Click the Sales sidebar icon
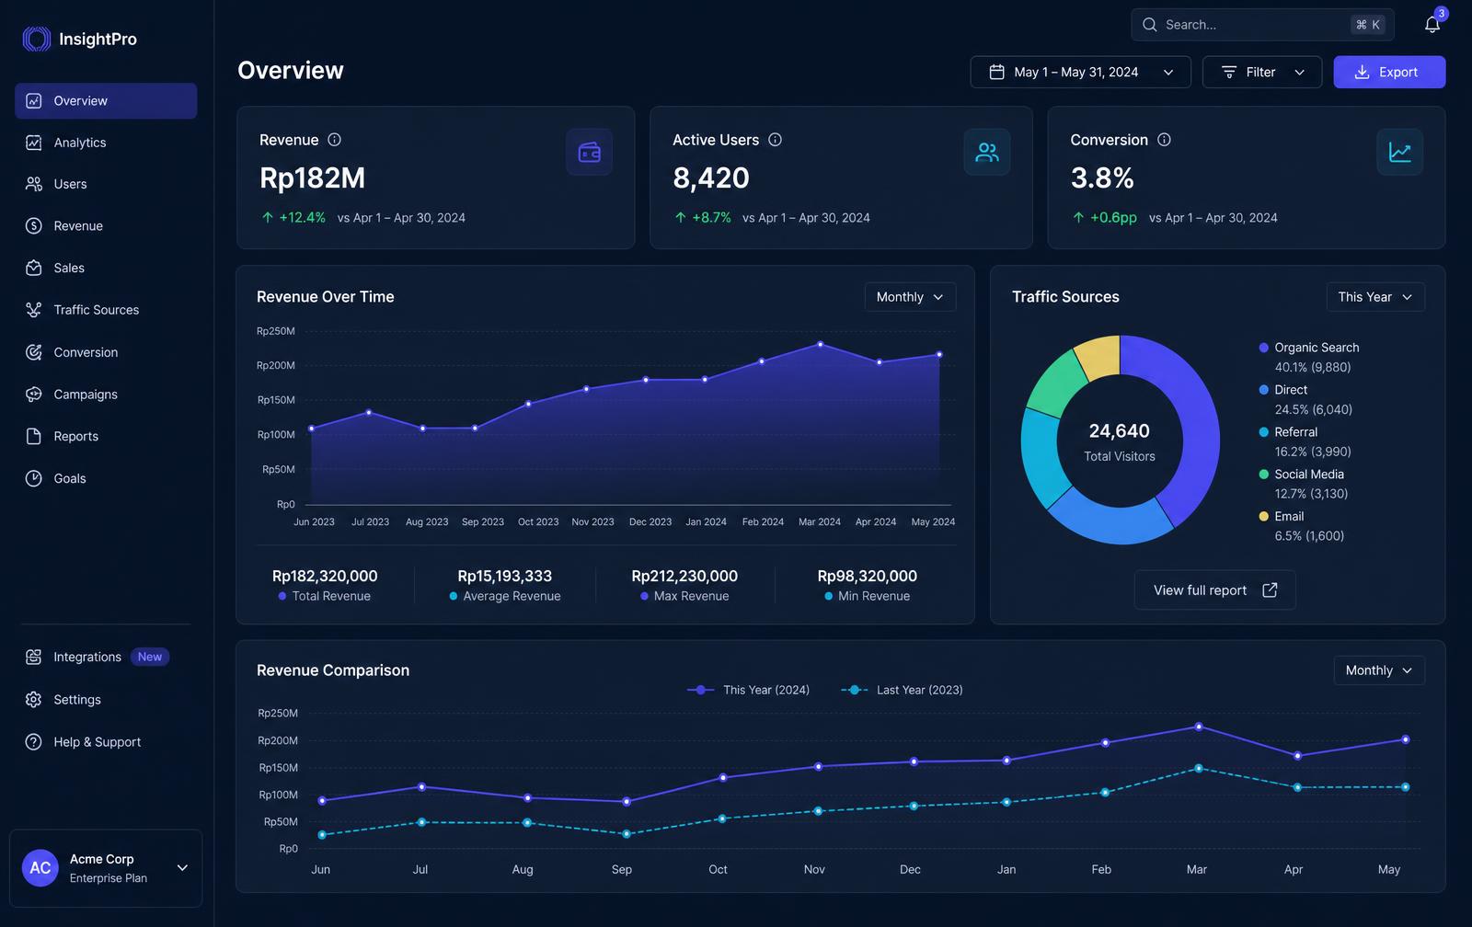This screenshot has height=927, width=1472. pos(34,268)
